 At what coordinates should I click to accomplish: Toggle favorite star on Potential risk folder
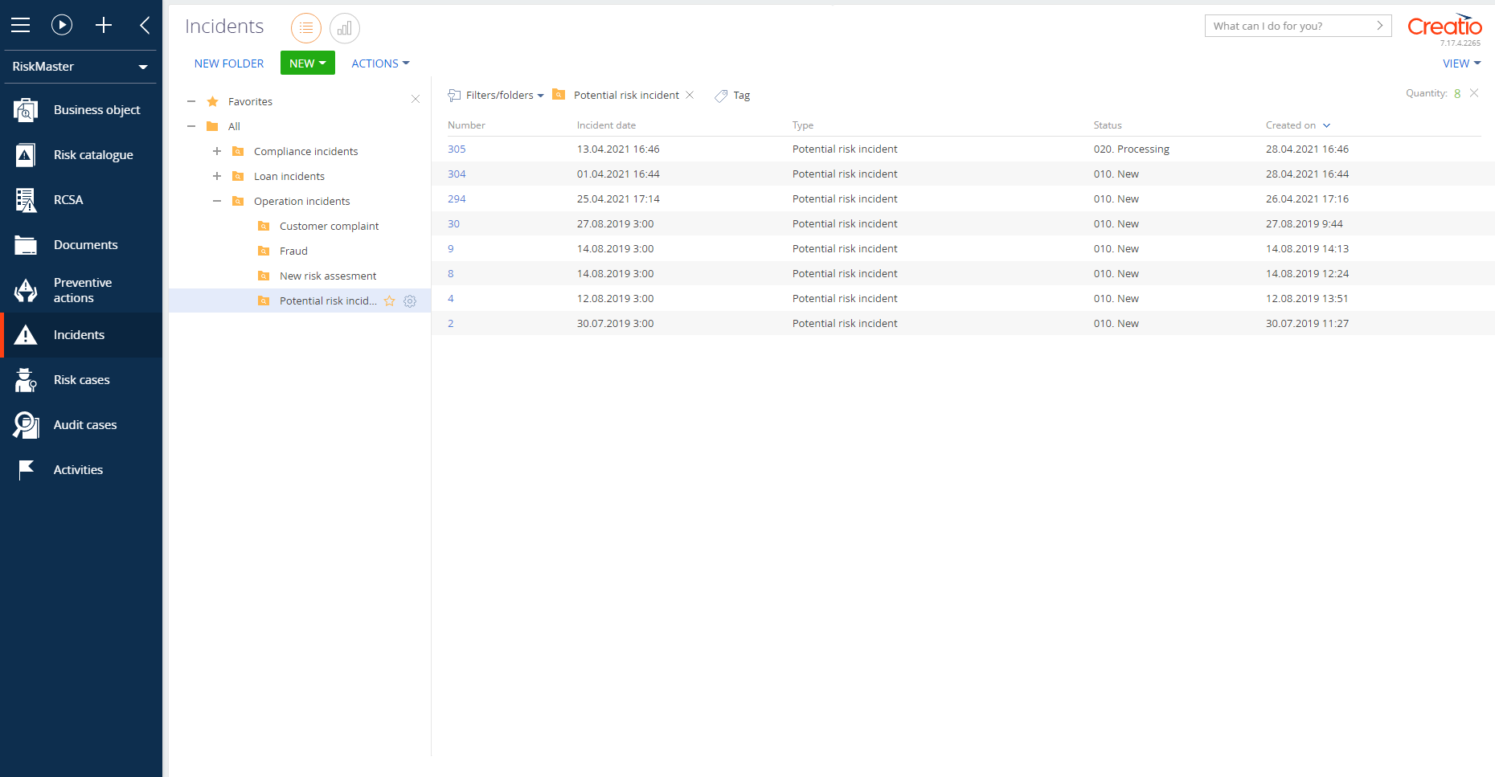[x=390, y=301]
